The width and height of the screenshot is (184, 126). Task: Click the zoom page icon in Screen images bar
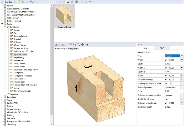(x=74, y=45)
